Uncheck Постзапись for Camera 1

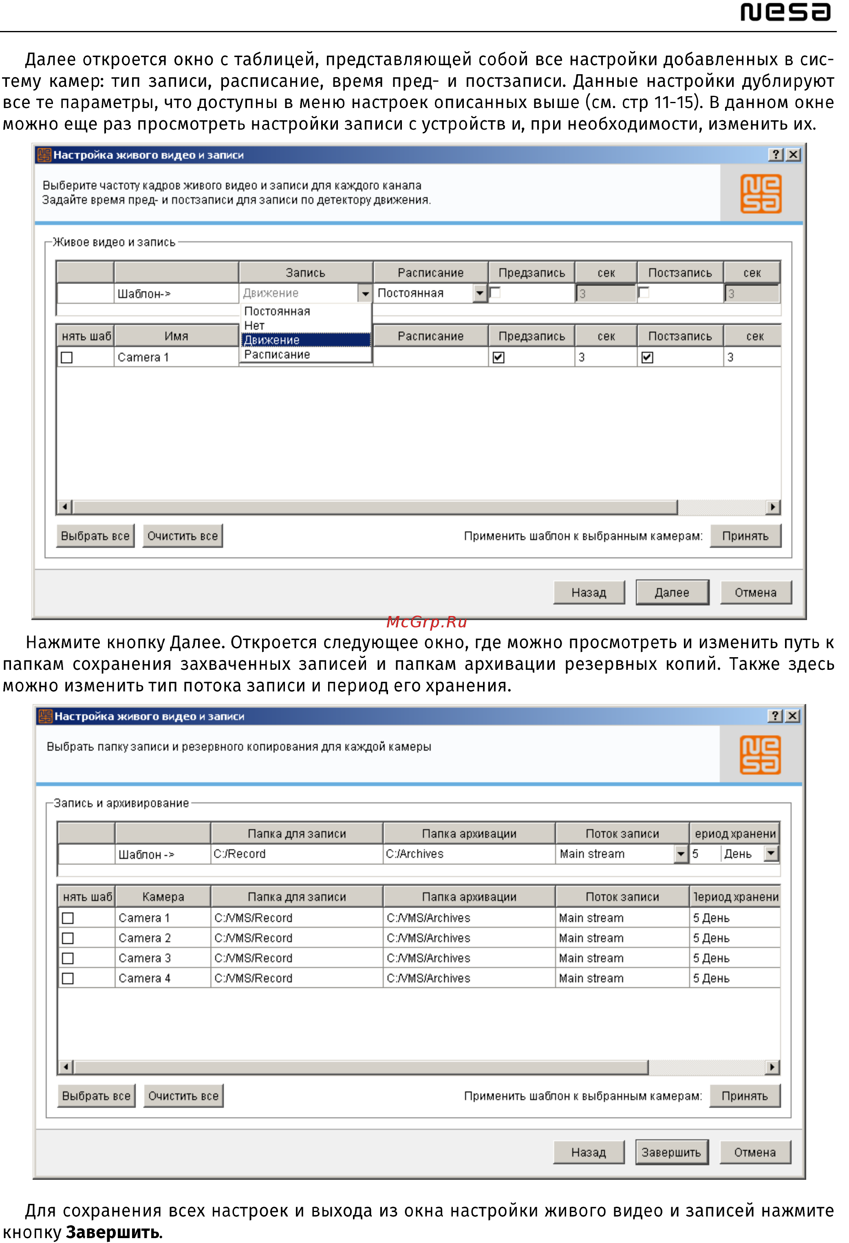click(x=647, y=357)
